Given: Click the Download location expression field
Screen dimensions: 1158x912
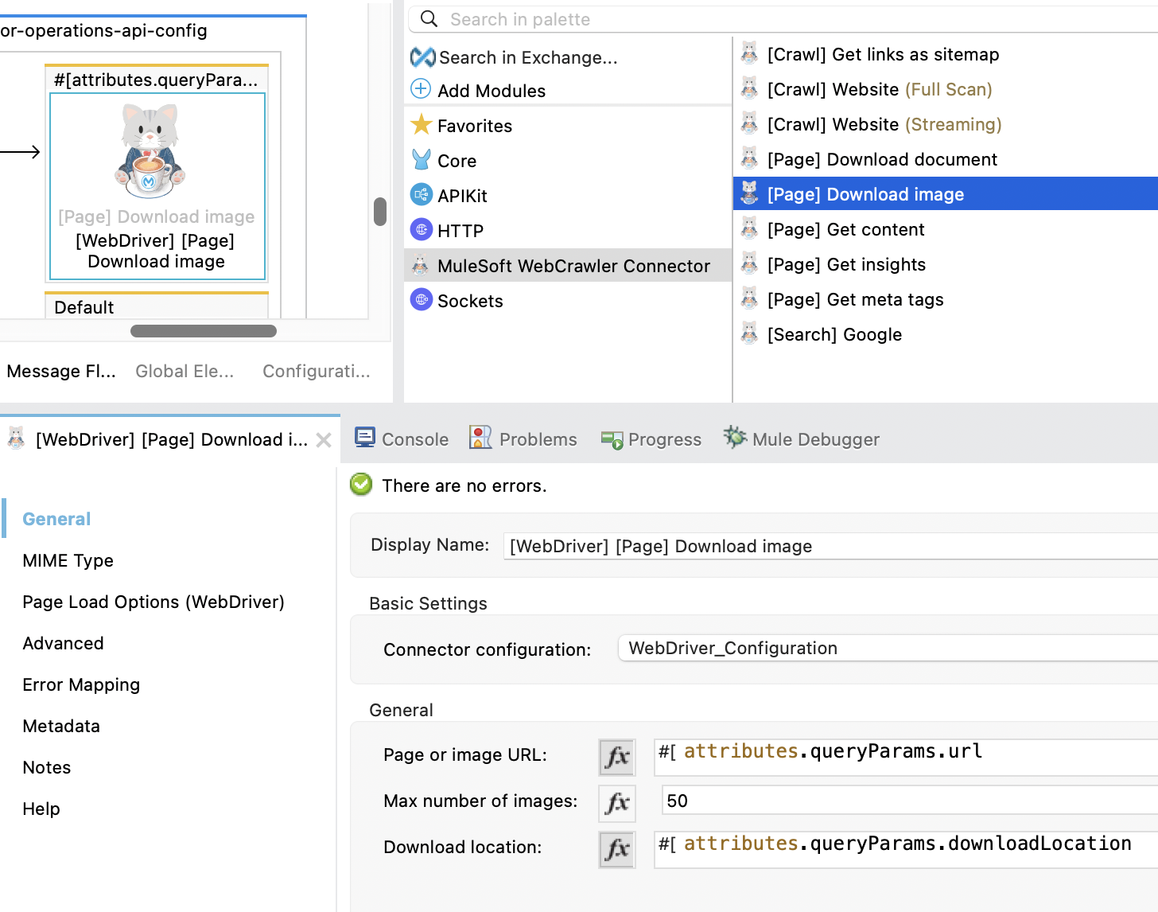Looking at the screenshot, I should 906,849.
